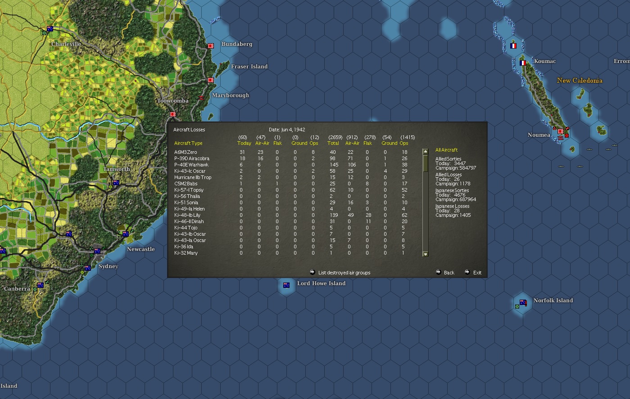The width and height of the screenshot is (630, 399).
Task: Select the Japanese base flag at Toowoomba
Action: [172, 114]
